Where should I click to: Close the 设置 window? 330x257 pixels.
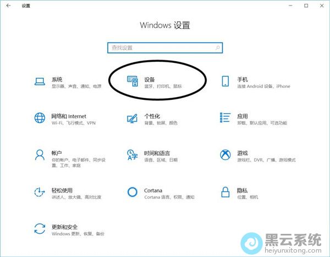coord(322,6)
